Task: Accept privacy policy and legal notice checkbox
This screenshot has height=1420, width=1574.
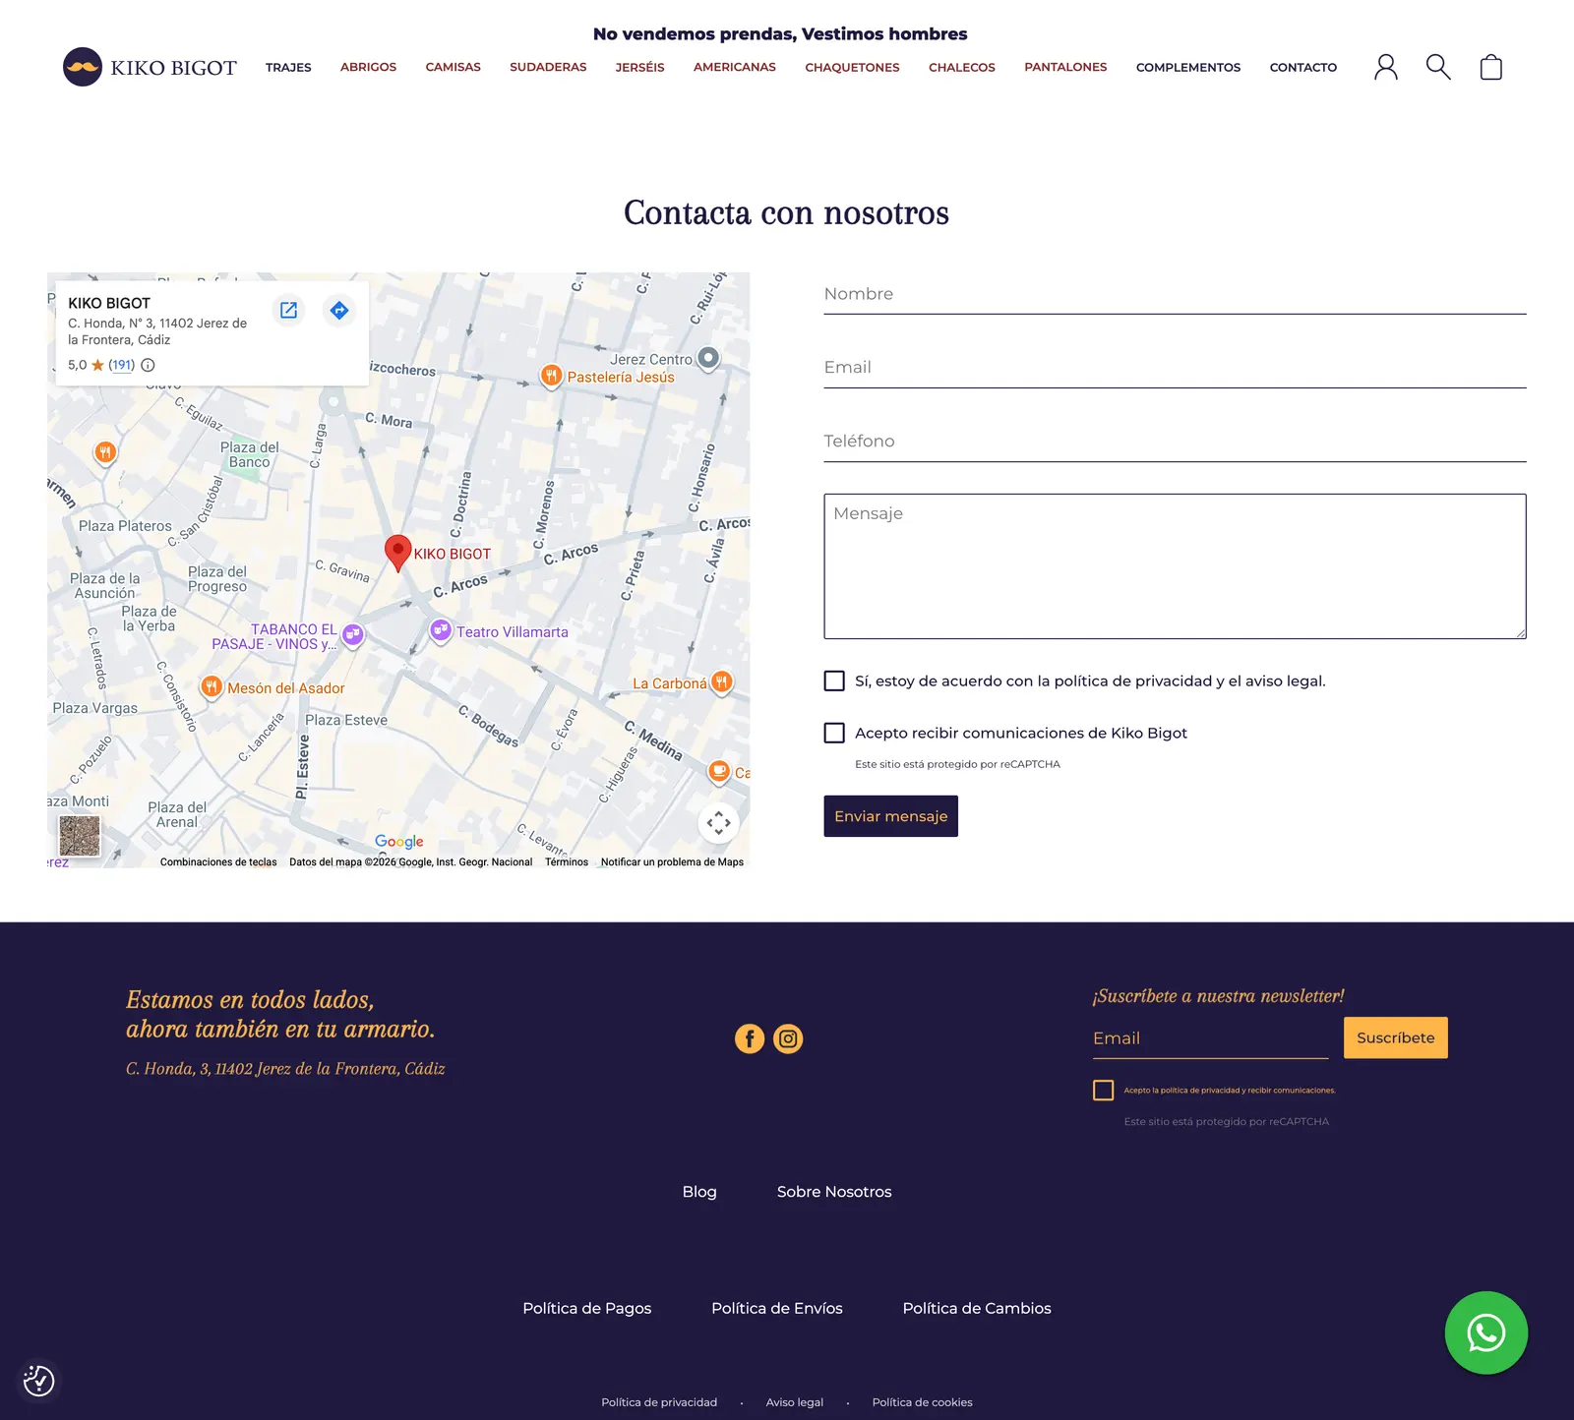Action: pos(834,680)
